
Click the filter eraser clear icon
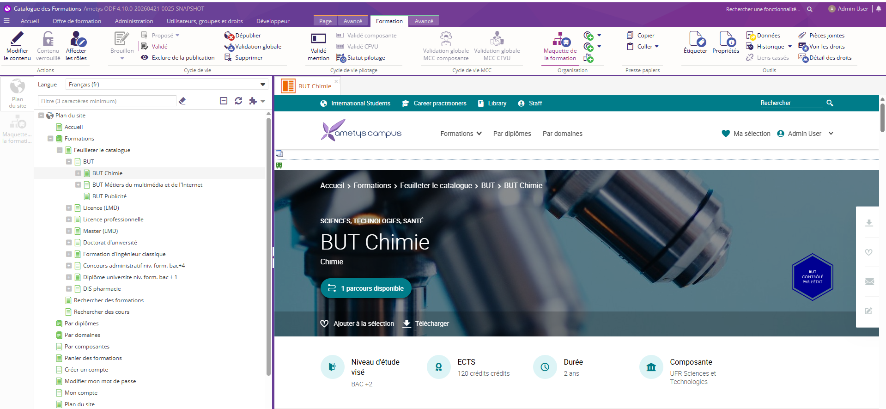[182, 101]
